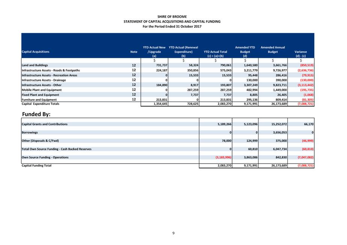Click variance 66,170 for Capital Grants
This screenshot has width=347, height=245.
(309, 124)
